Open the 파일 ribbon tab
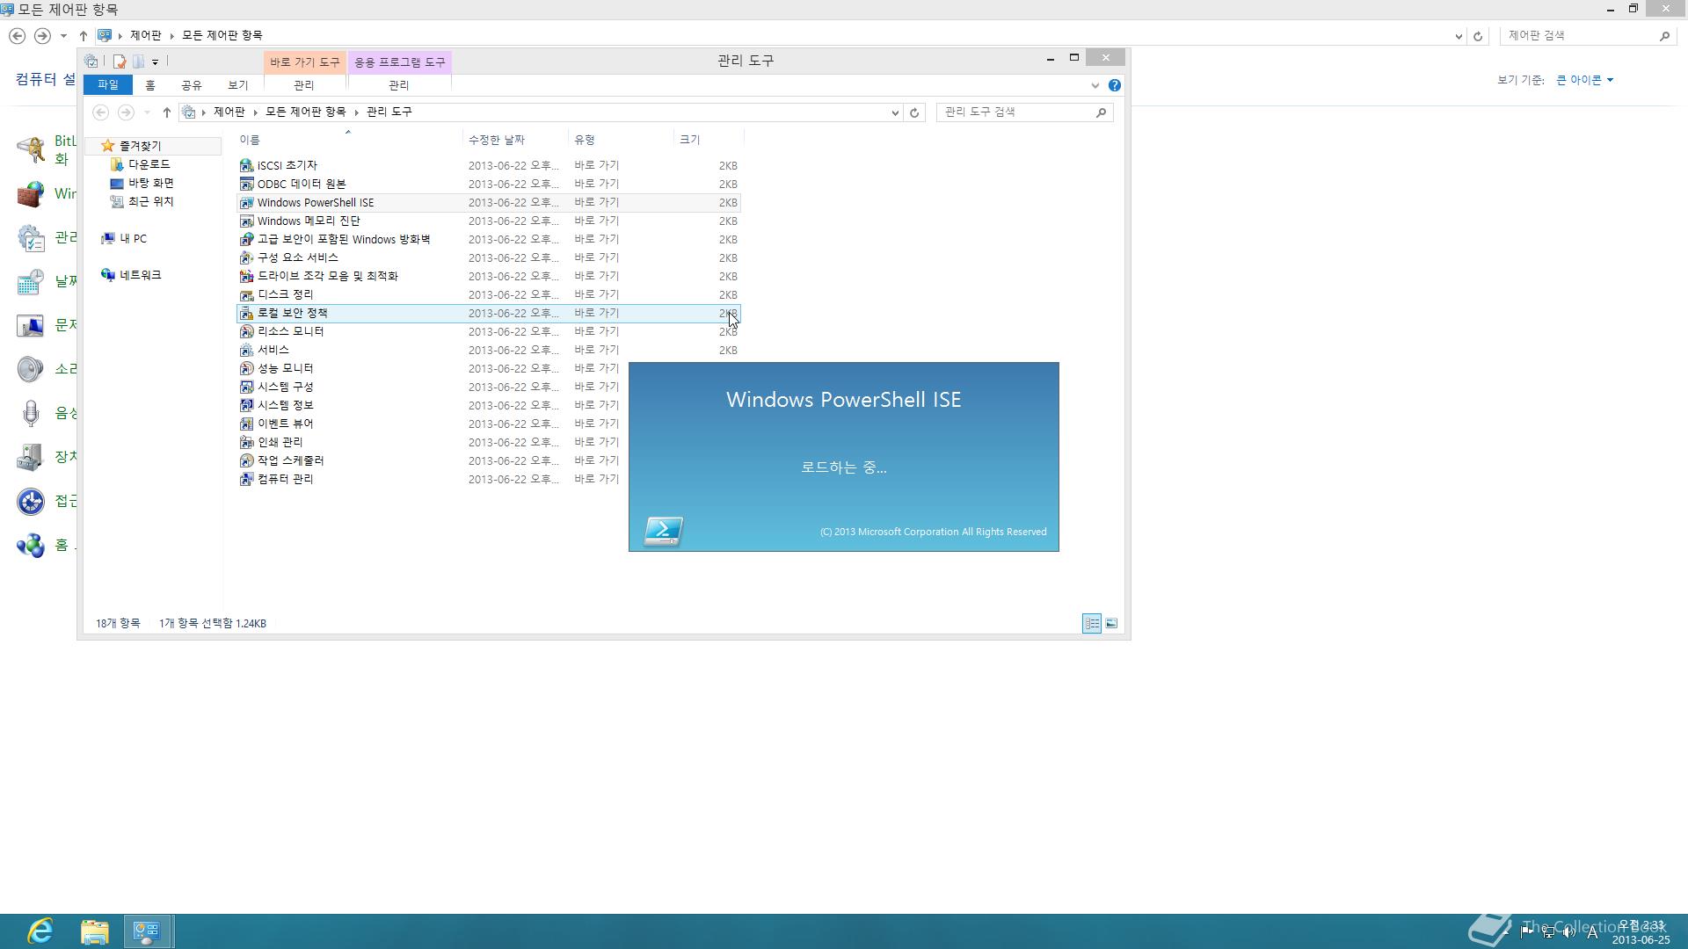The image size is (1688, 949). click(x=107, y=84)
